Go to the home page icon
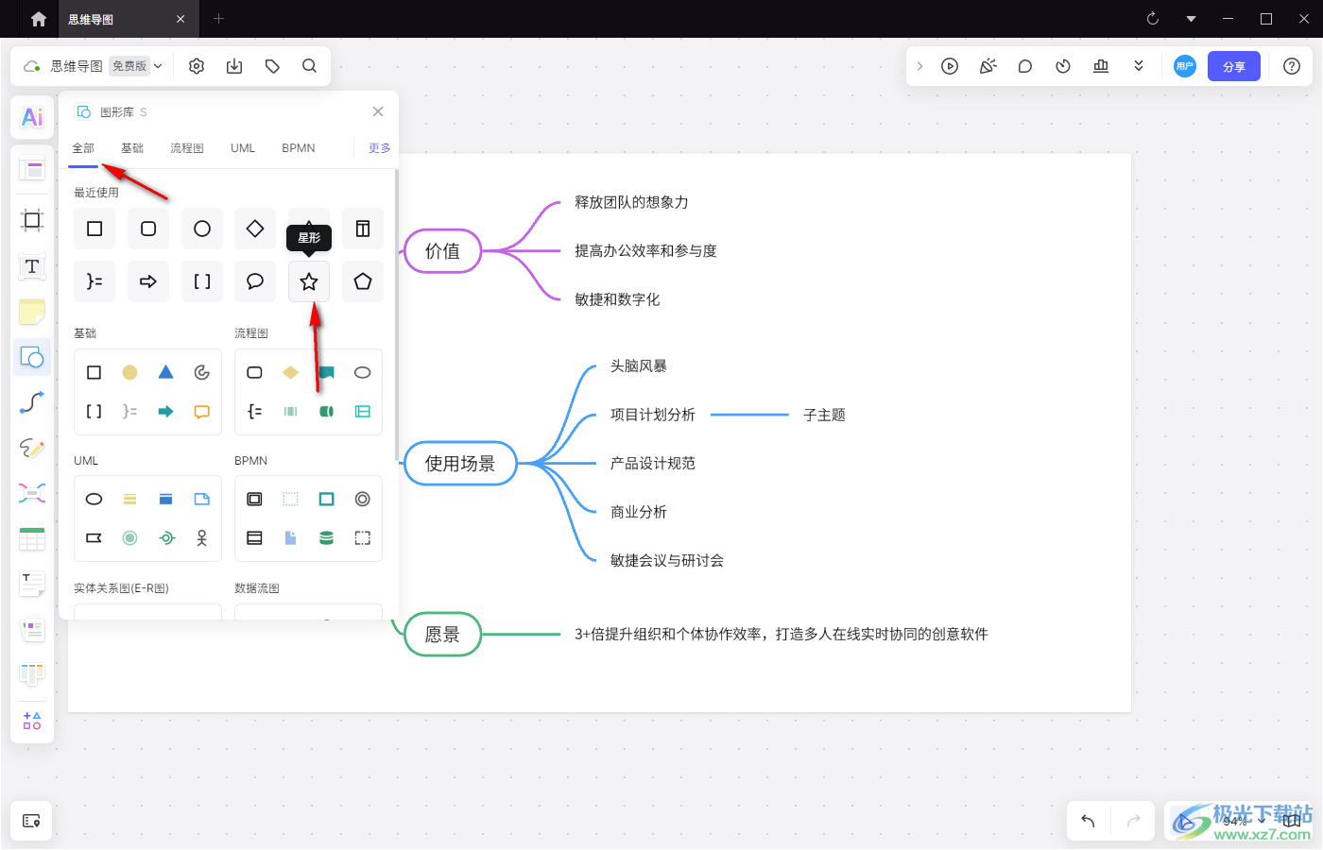Image resolution: width=1323 pixels, height=850 pixels. pyautogui.click(x=39, y=19)
